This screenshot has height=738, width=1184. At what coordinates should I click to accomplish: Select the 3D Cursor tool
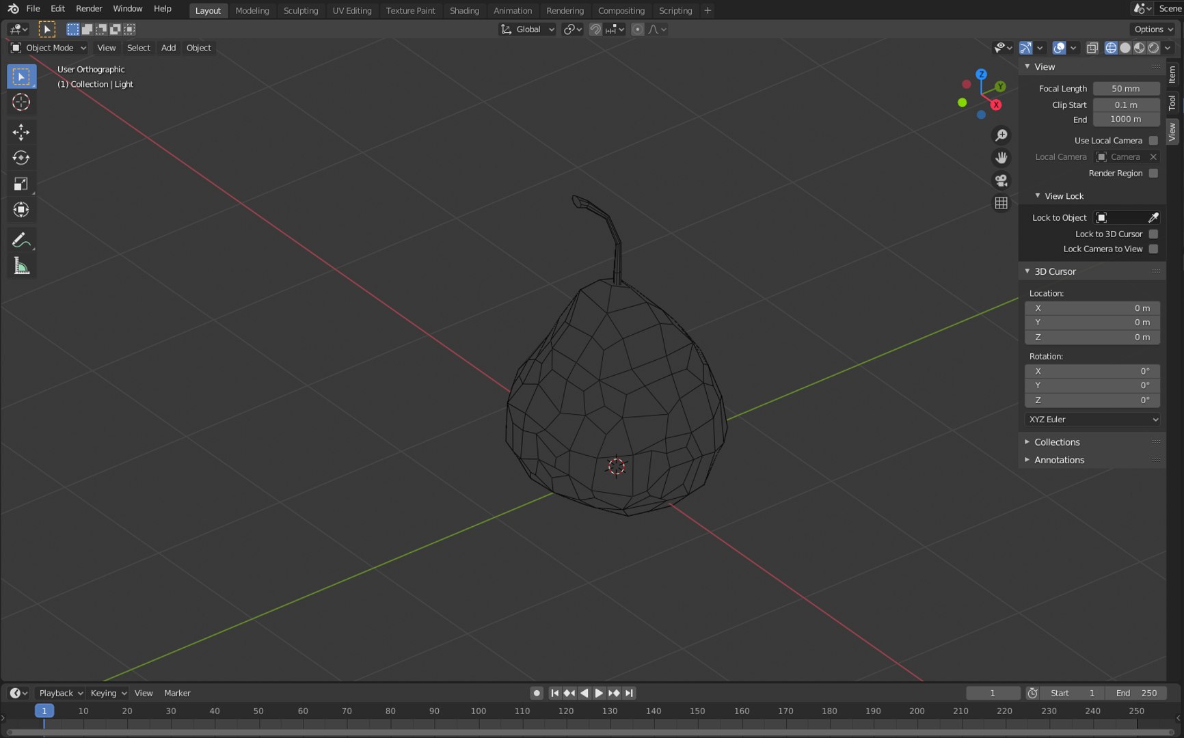(x=21, y=102)
